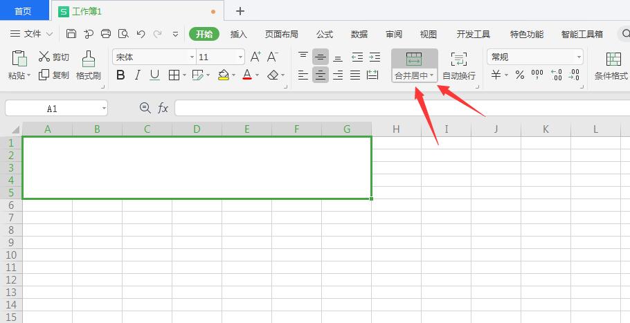Open the font size 11 dropdown
The height and width of the screenshot is (323, 630).
click(240, 57)
